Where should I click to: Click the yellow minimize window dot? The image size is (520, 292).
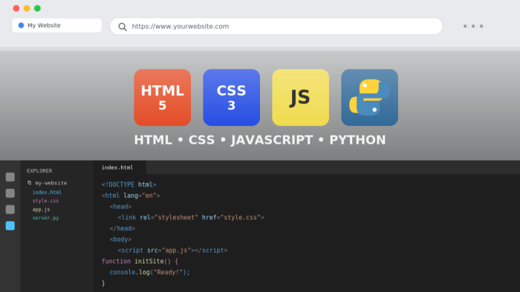[x=27, y=8]
